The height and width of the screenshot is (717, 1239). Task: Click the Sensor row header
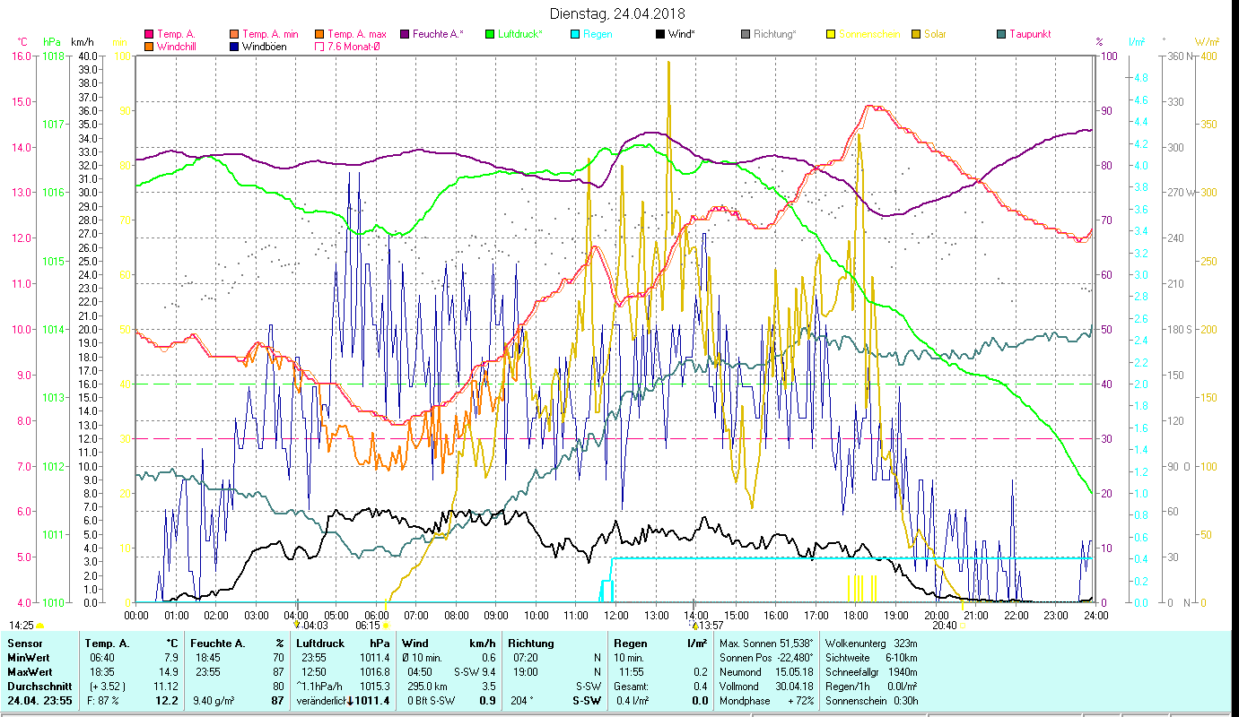(x=24, y=644)
